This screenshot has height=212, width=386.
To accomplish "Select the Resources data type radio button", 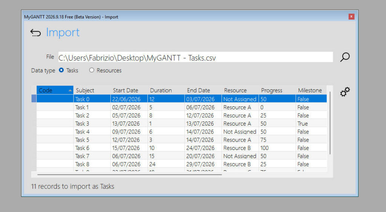I will [92, 70].
